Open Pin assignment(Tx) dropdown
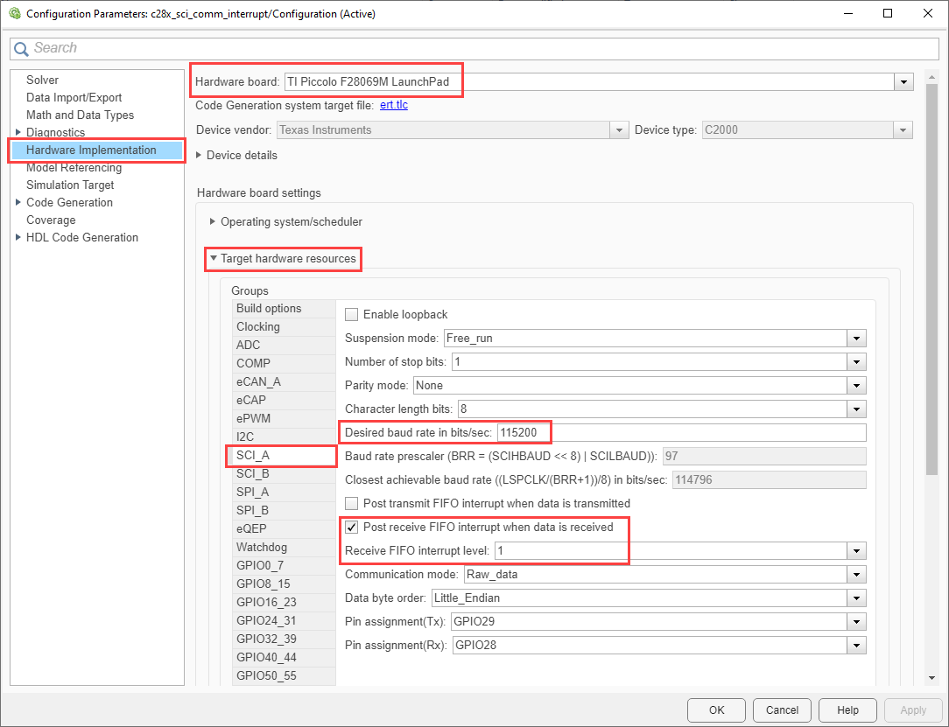 pos(856,621)
